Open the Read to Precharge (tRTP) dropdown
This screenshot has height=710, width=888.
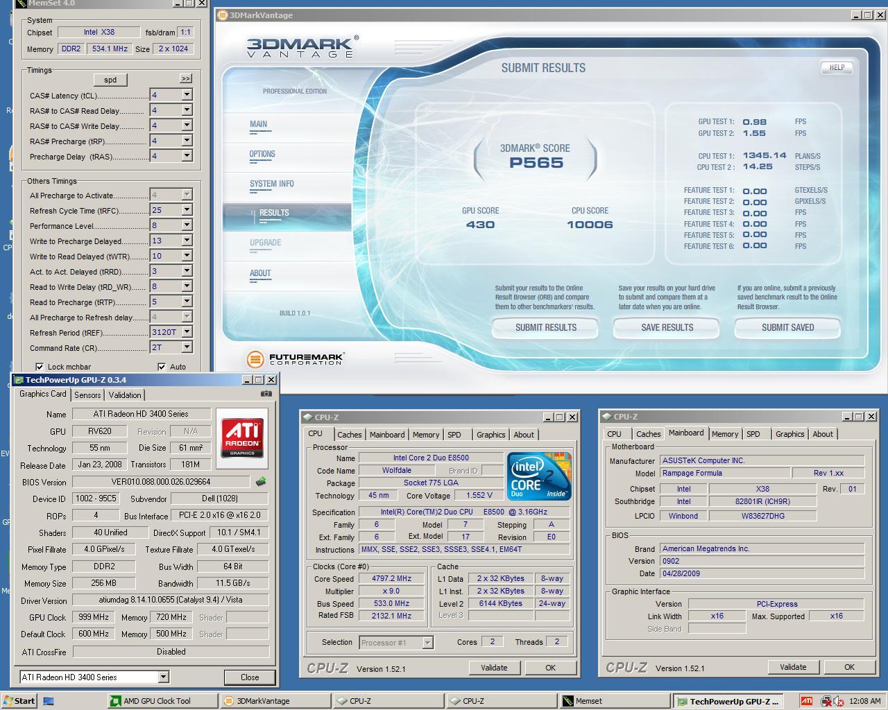[187, 302]
